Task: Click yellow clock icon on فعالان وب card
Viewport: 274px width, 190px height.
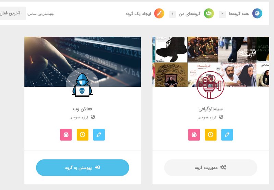Action: click(x=83, y=135)
